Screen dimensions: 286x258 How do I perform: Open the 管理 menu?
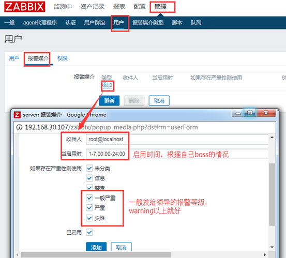160,7
